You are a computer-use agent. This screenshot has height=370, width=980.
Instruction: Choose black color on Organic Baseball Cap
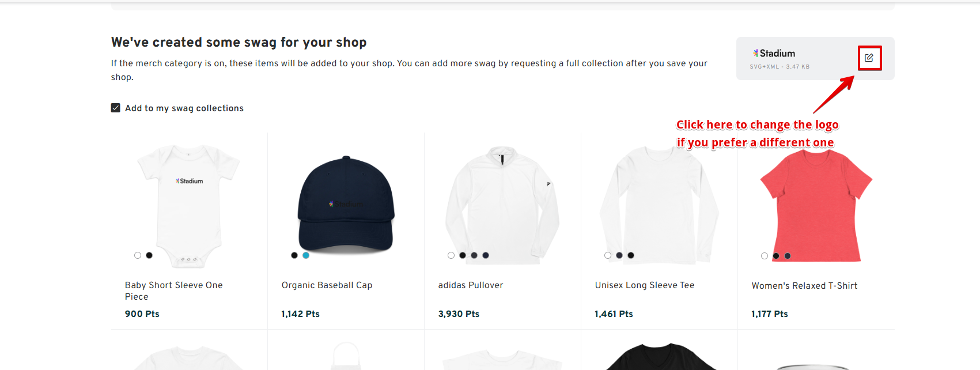(294, 255)
